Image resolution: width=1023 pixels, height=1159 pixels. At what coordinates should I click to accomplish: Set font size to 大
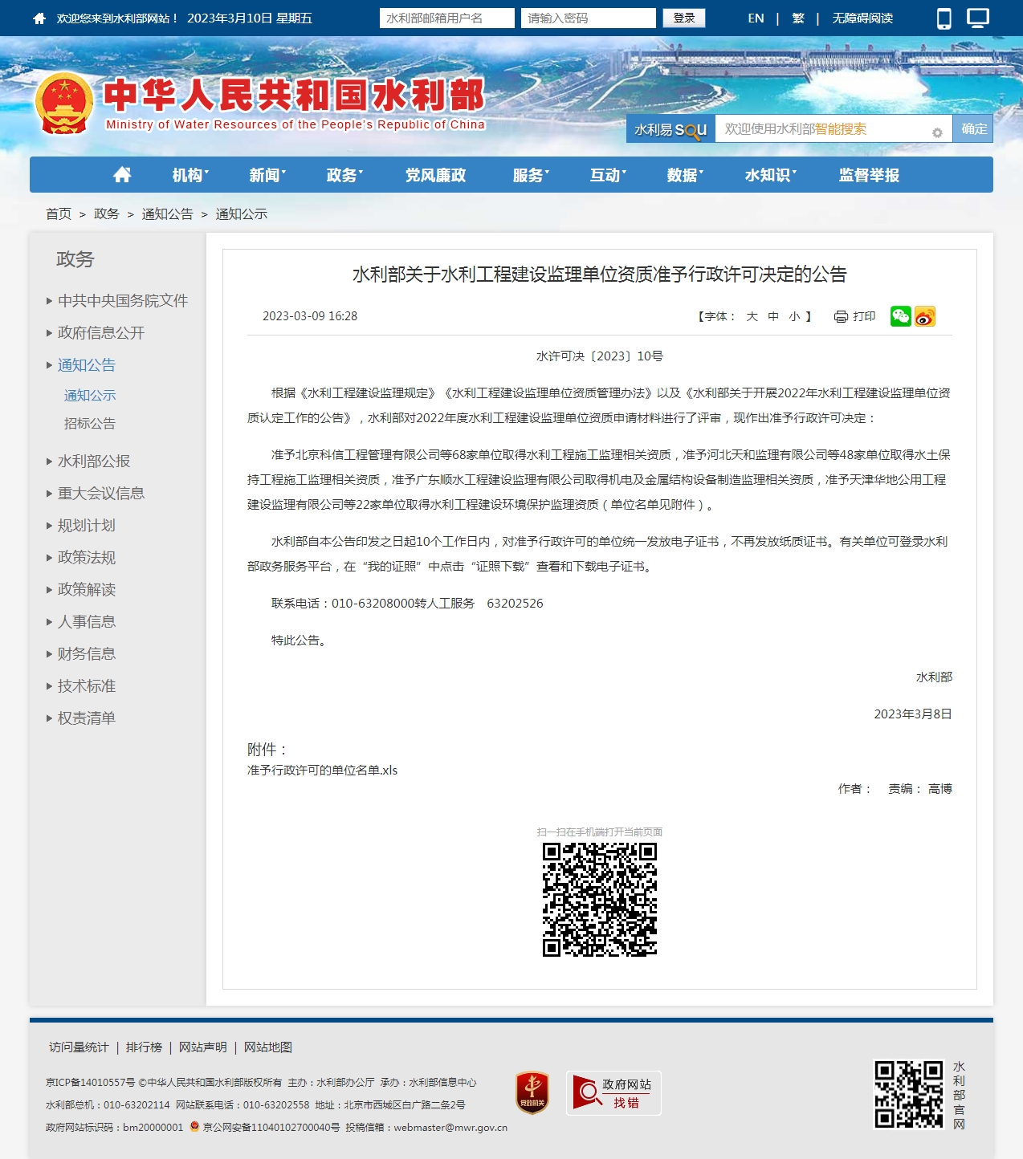pos(752,316)
